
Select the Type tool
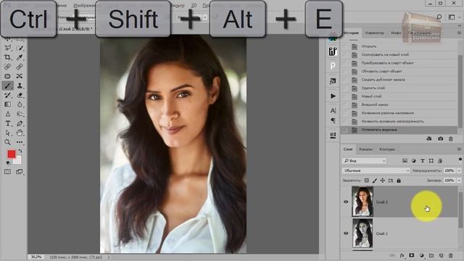[x=8, y=123]
